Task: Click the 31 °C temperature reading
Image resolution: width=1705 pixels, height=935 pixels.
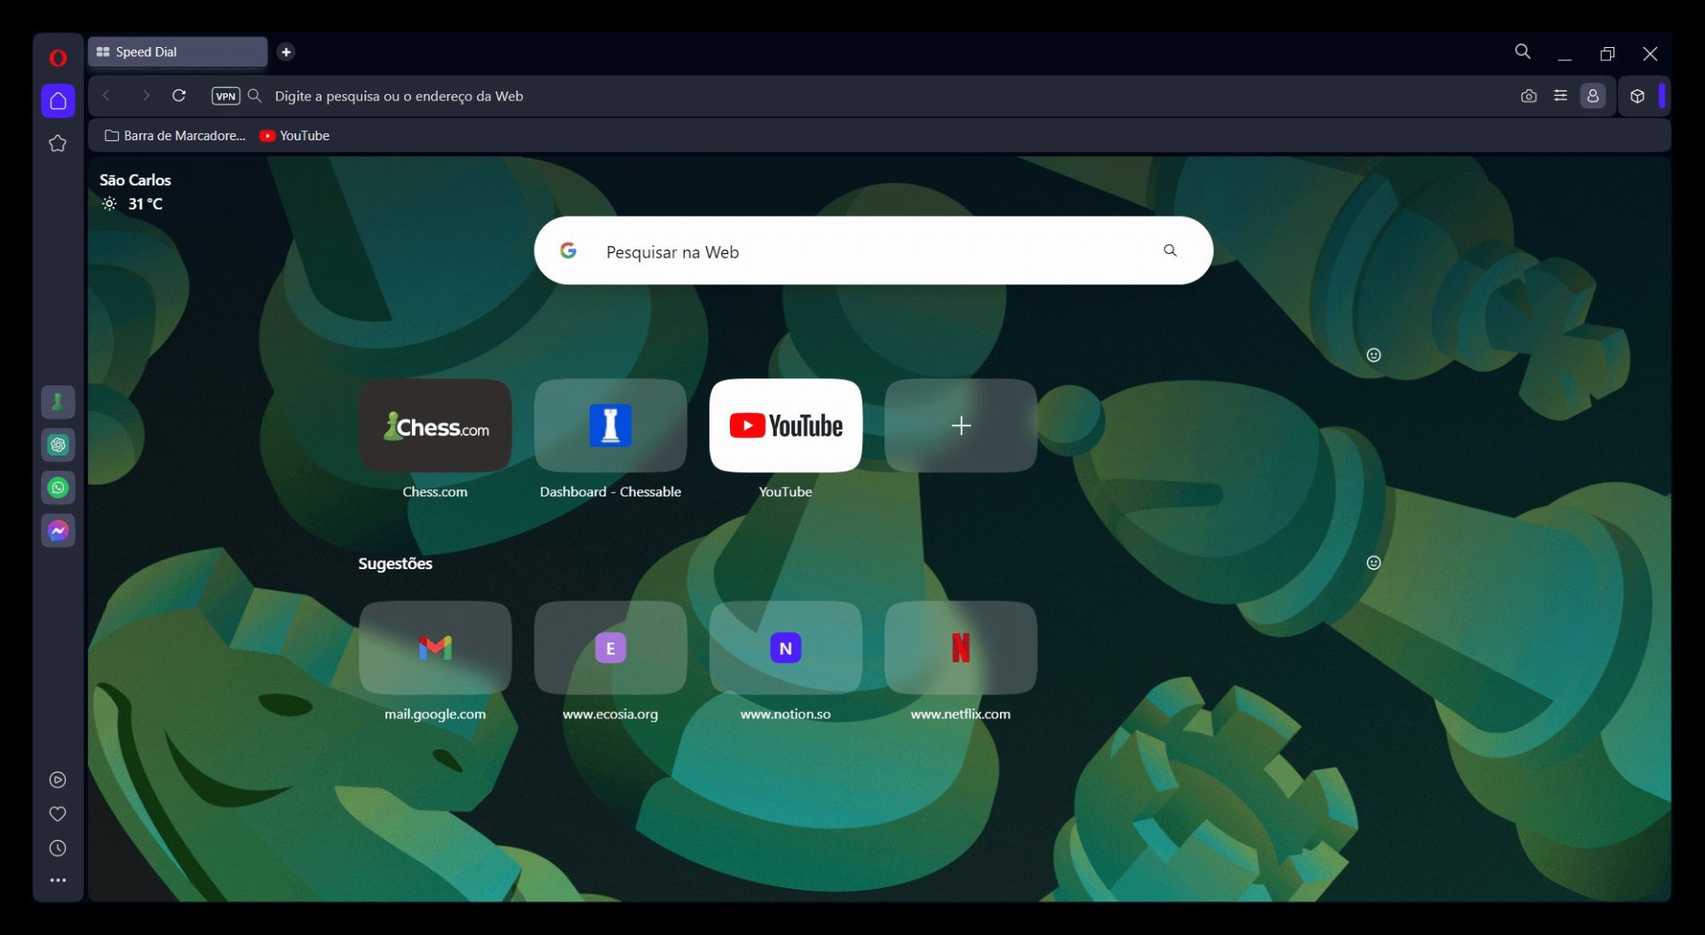Action: pos(146,204)
